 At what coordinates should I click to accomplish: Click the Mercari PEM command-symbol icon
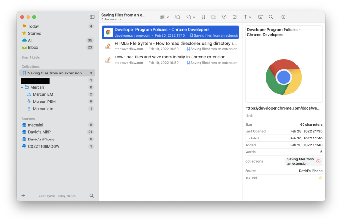[x=29, y=102]
